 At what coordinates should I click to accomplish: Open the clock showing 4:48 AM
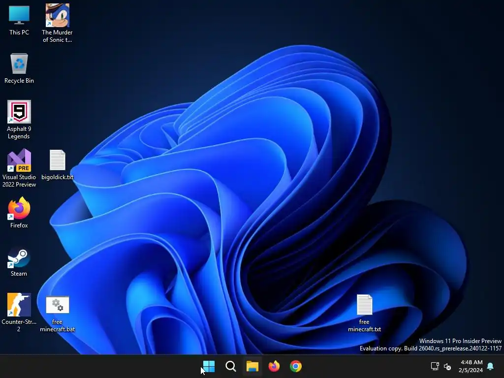click(x=471, y=366)
